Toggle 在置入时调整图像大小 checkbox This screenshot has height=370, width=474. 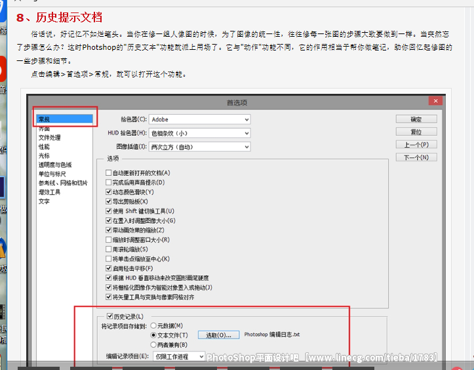click(109, 220)
